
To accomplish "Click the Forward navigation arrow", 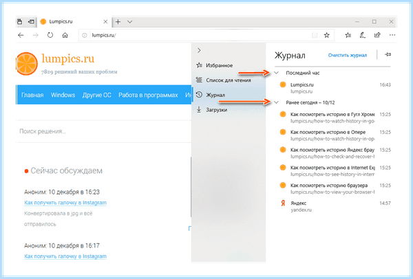I will [x=36, y=35].
